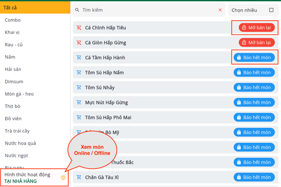Click the search magnifier icon
The width and height of the screenshot is (281, 187).
click(77, 10)
